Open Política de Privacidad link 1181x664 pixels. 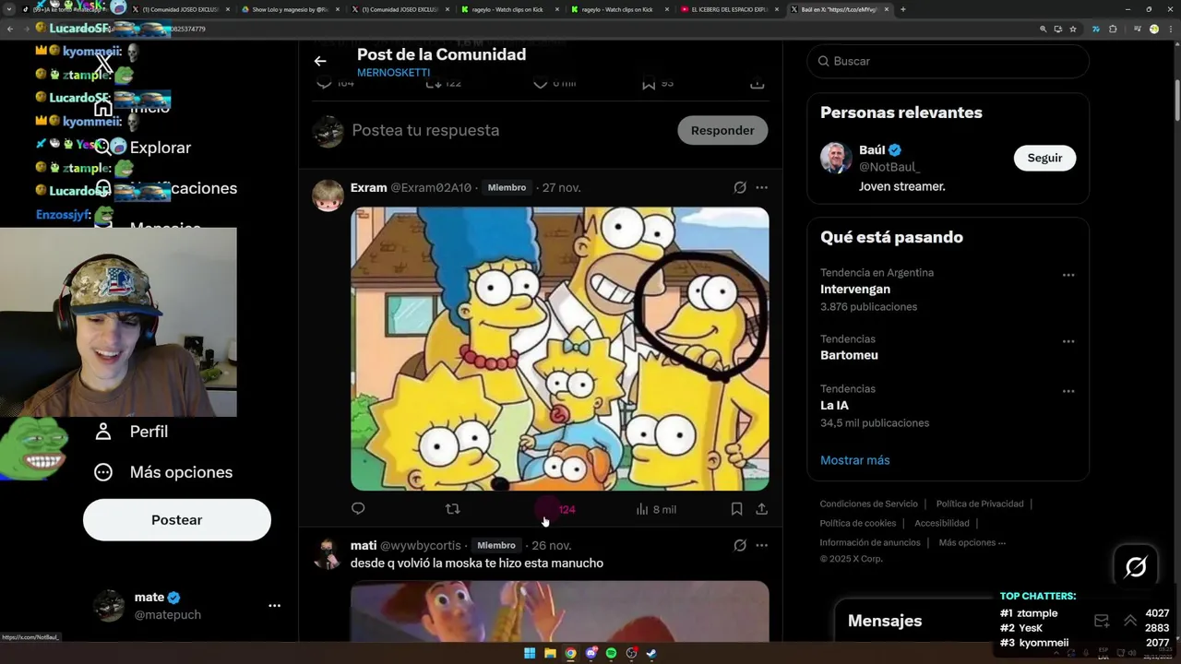[980, 504]
